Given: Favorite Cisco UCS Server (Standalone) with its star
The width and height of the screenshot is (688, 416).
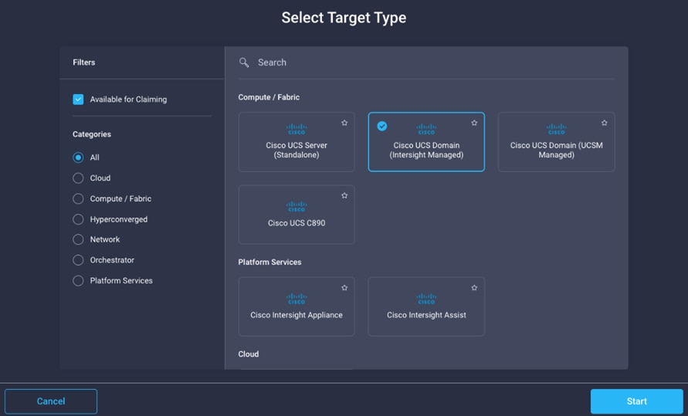Looking at the screenshot, I should pyautogui.click(x=344, y=123).
